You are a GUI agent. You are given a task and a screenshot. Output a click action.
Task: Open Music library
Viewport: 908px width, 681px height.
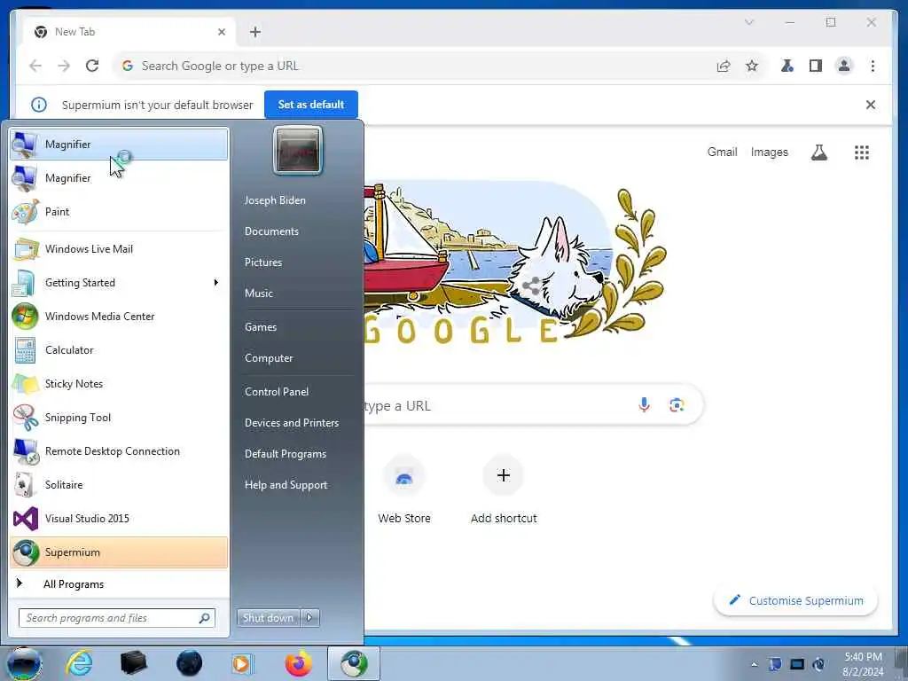coord(259,293)
